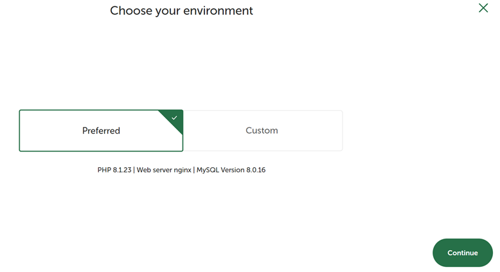The image size is (500, 272).
Task: Click the 'Preferred' label text
Action: pos(101,131)
